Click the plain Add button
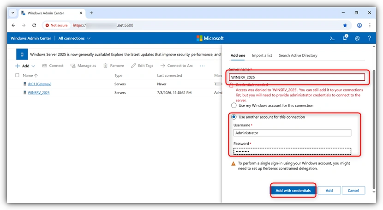The width and height of the screenshot is (383, 210). point(329,191)
